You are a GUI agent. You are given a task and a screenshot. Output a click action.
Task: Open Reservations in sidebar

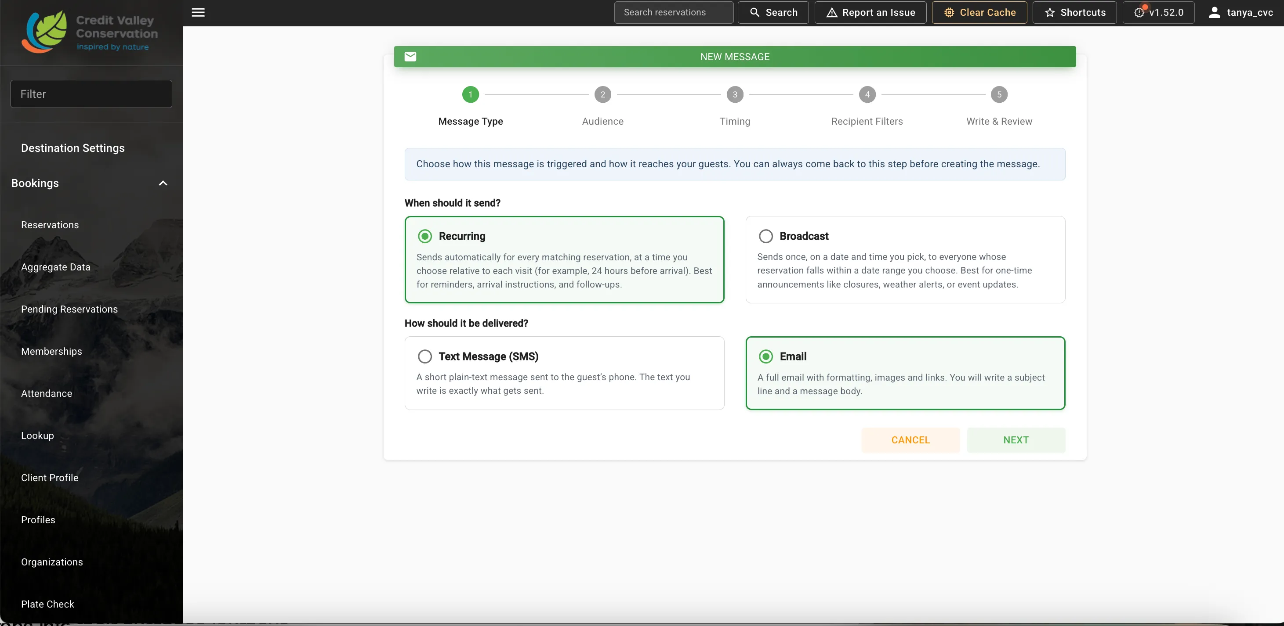click(50, 225)
